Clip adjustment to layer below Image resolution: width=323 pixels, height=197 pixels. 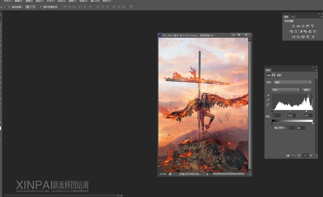coord(287,156)
